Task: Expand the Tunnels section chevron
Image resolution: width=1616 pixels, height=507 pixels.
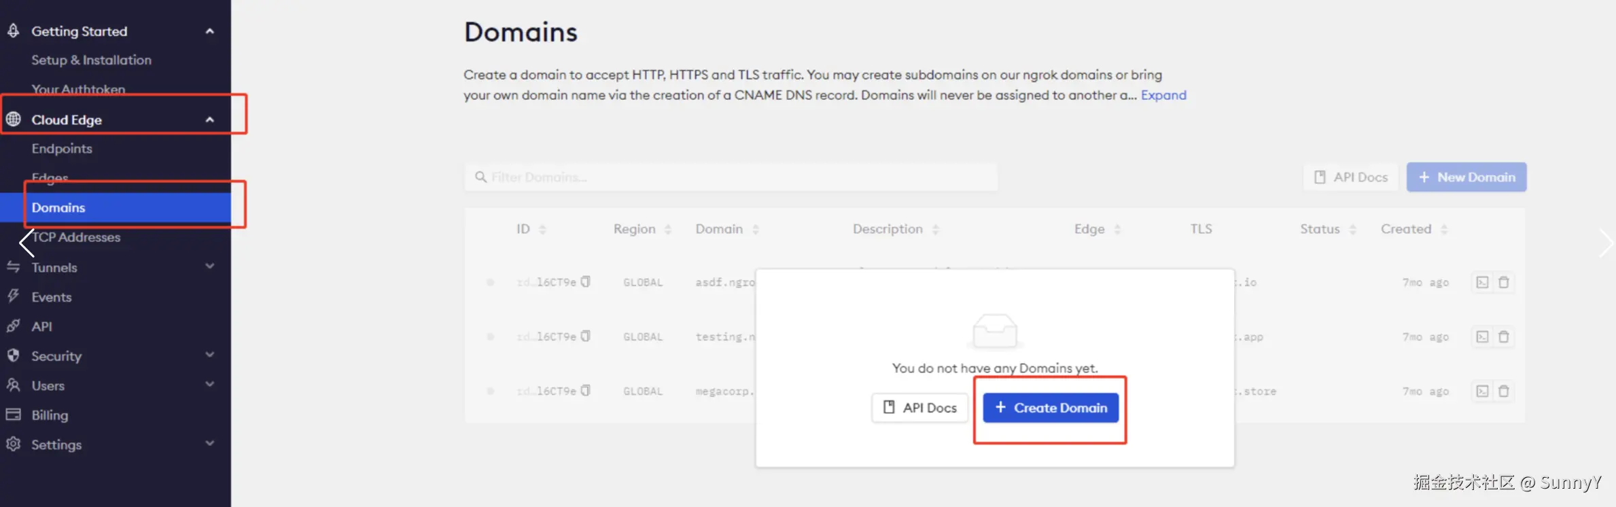Action: tap(210, 266)
